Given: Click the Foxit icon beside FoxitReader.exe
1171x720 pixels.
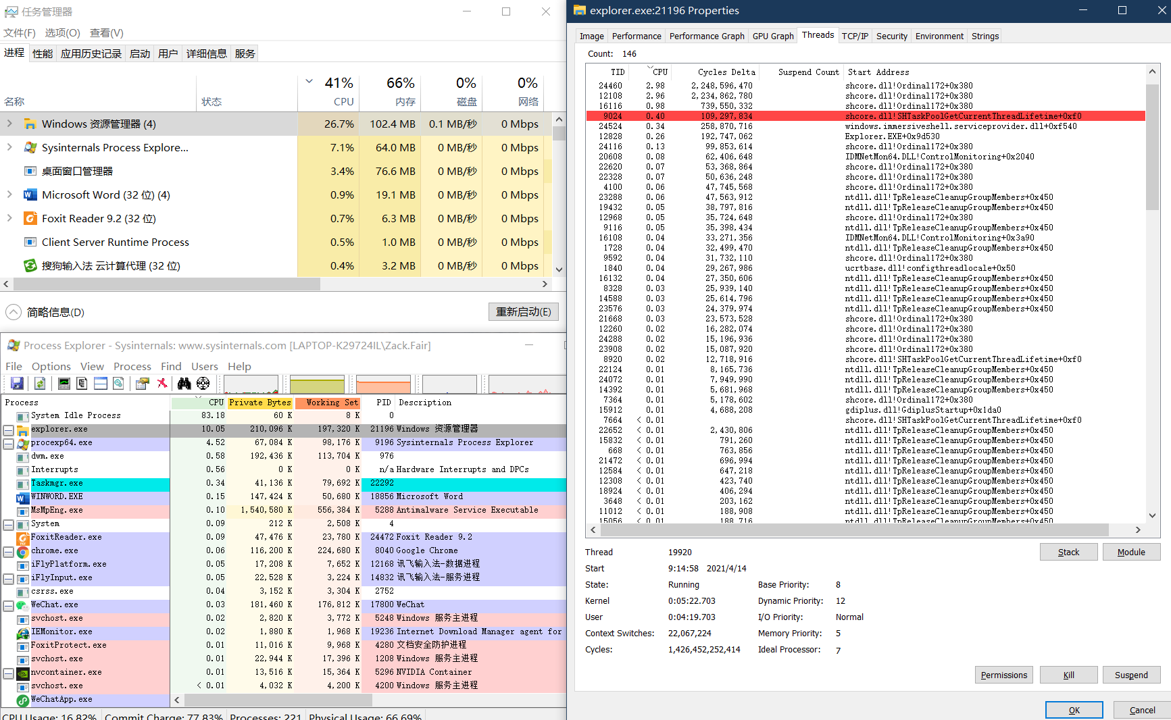Looking at the screenshot, I should pos(22,538).
